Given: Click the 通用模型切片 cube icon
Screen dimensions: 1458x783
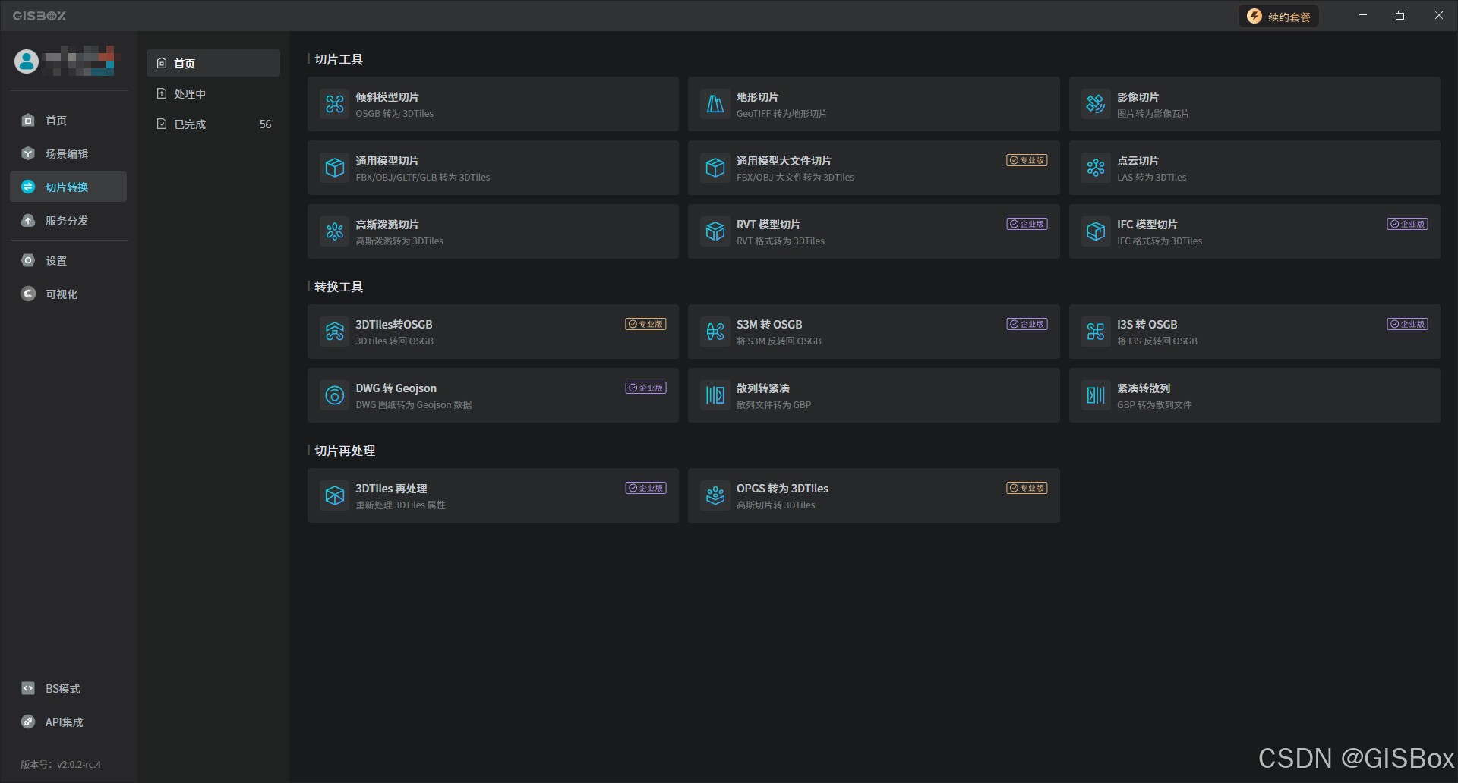Looking at the screenshot, I should point(335,168).
